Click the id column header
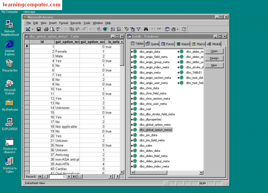The image size is (268, 193). pyautogui.click(x=42, y=42)
